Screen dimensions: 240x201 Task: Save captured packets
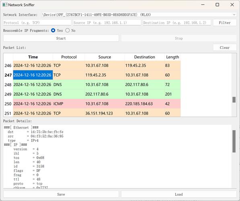pos(61,194)
